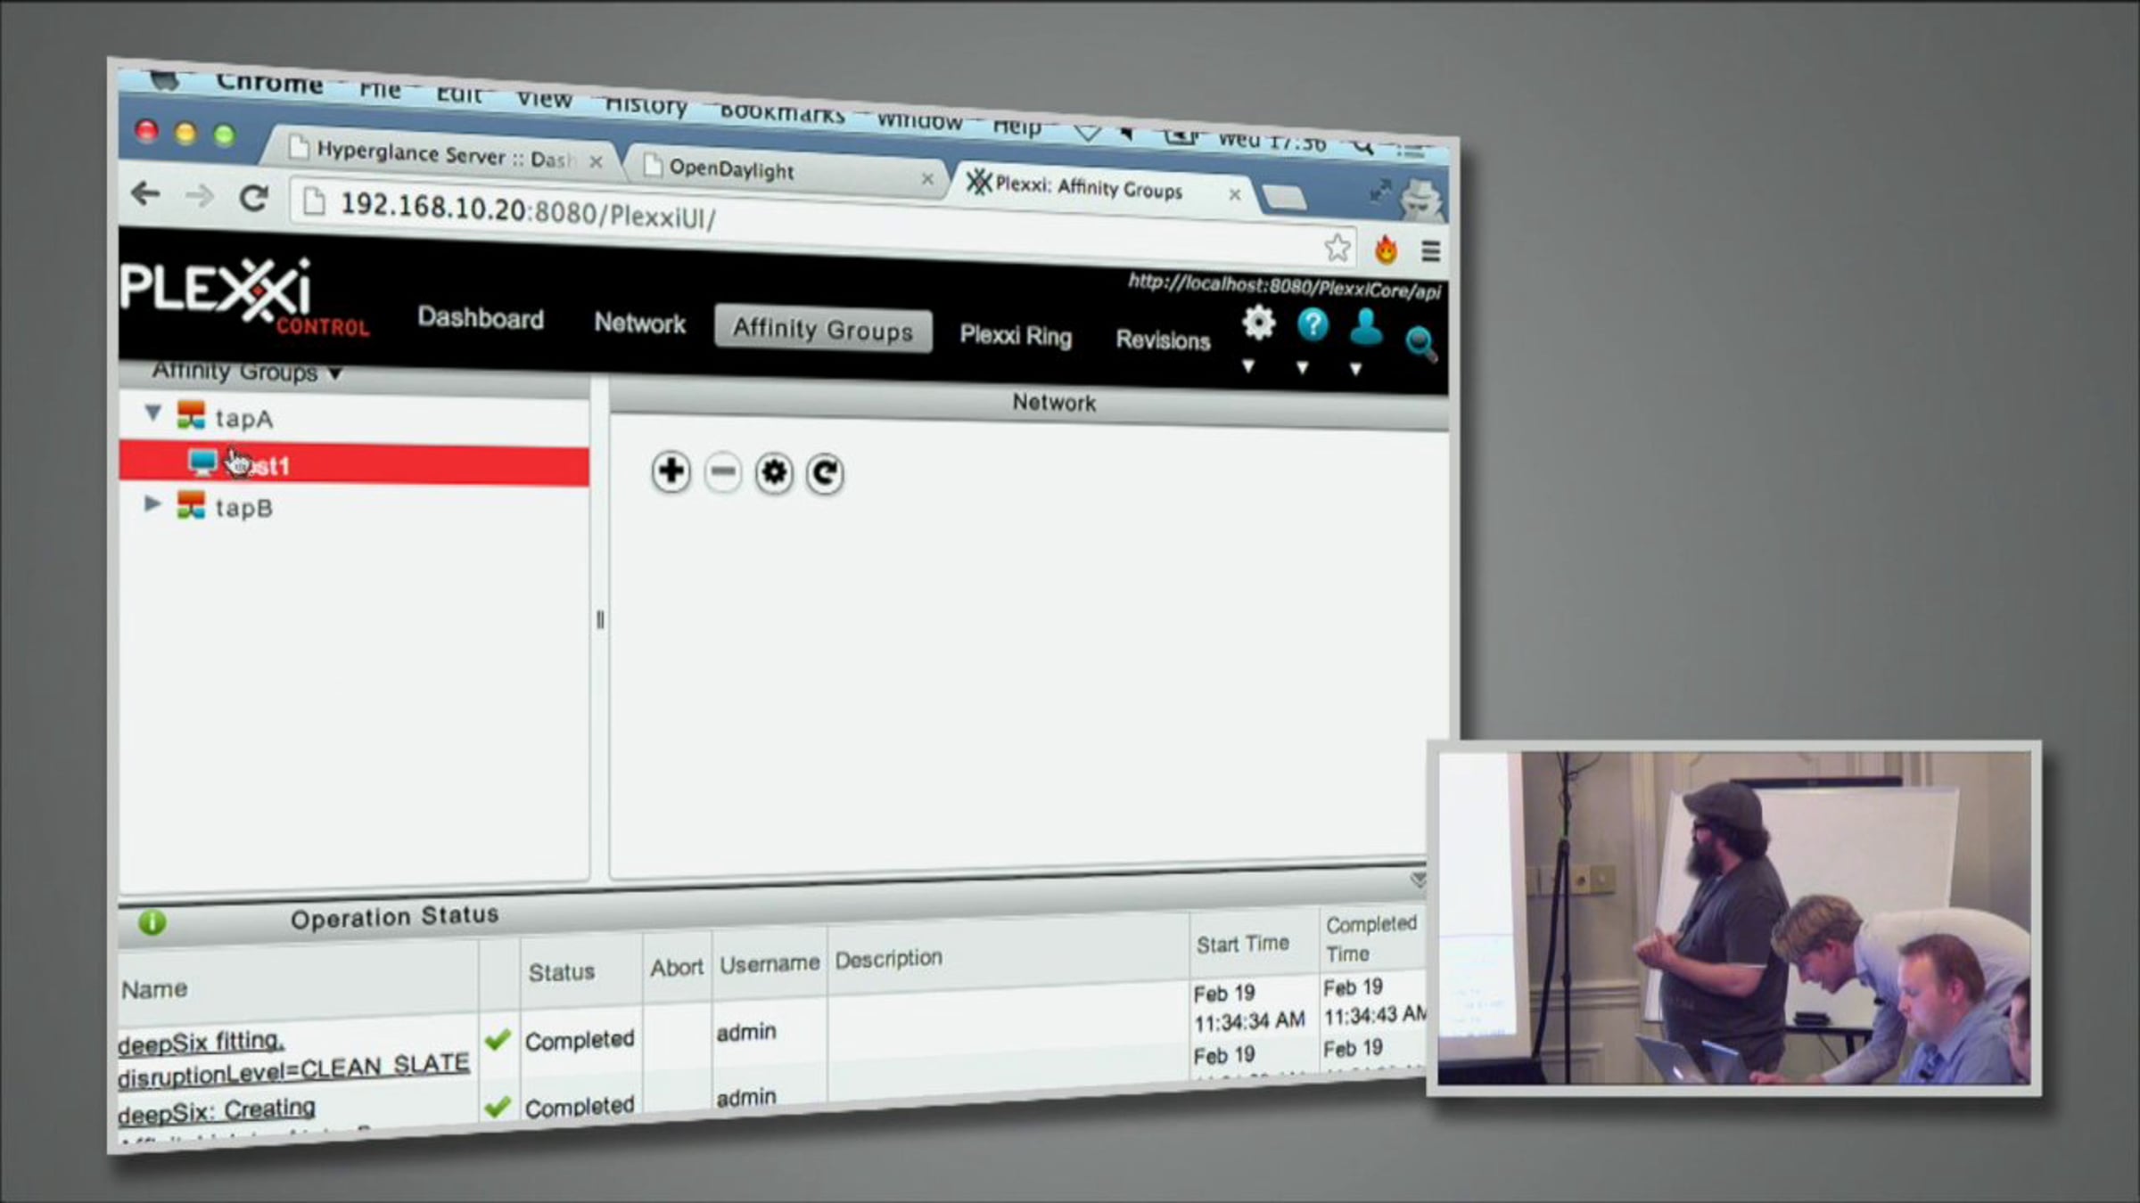2140x1203 pixels.
Task: Open the Bookmarks menu in the menu bar
Action: click(x=782, y=113)
